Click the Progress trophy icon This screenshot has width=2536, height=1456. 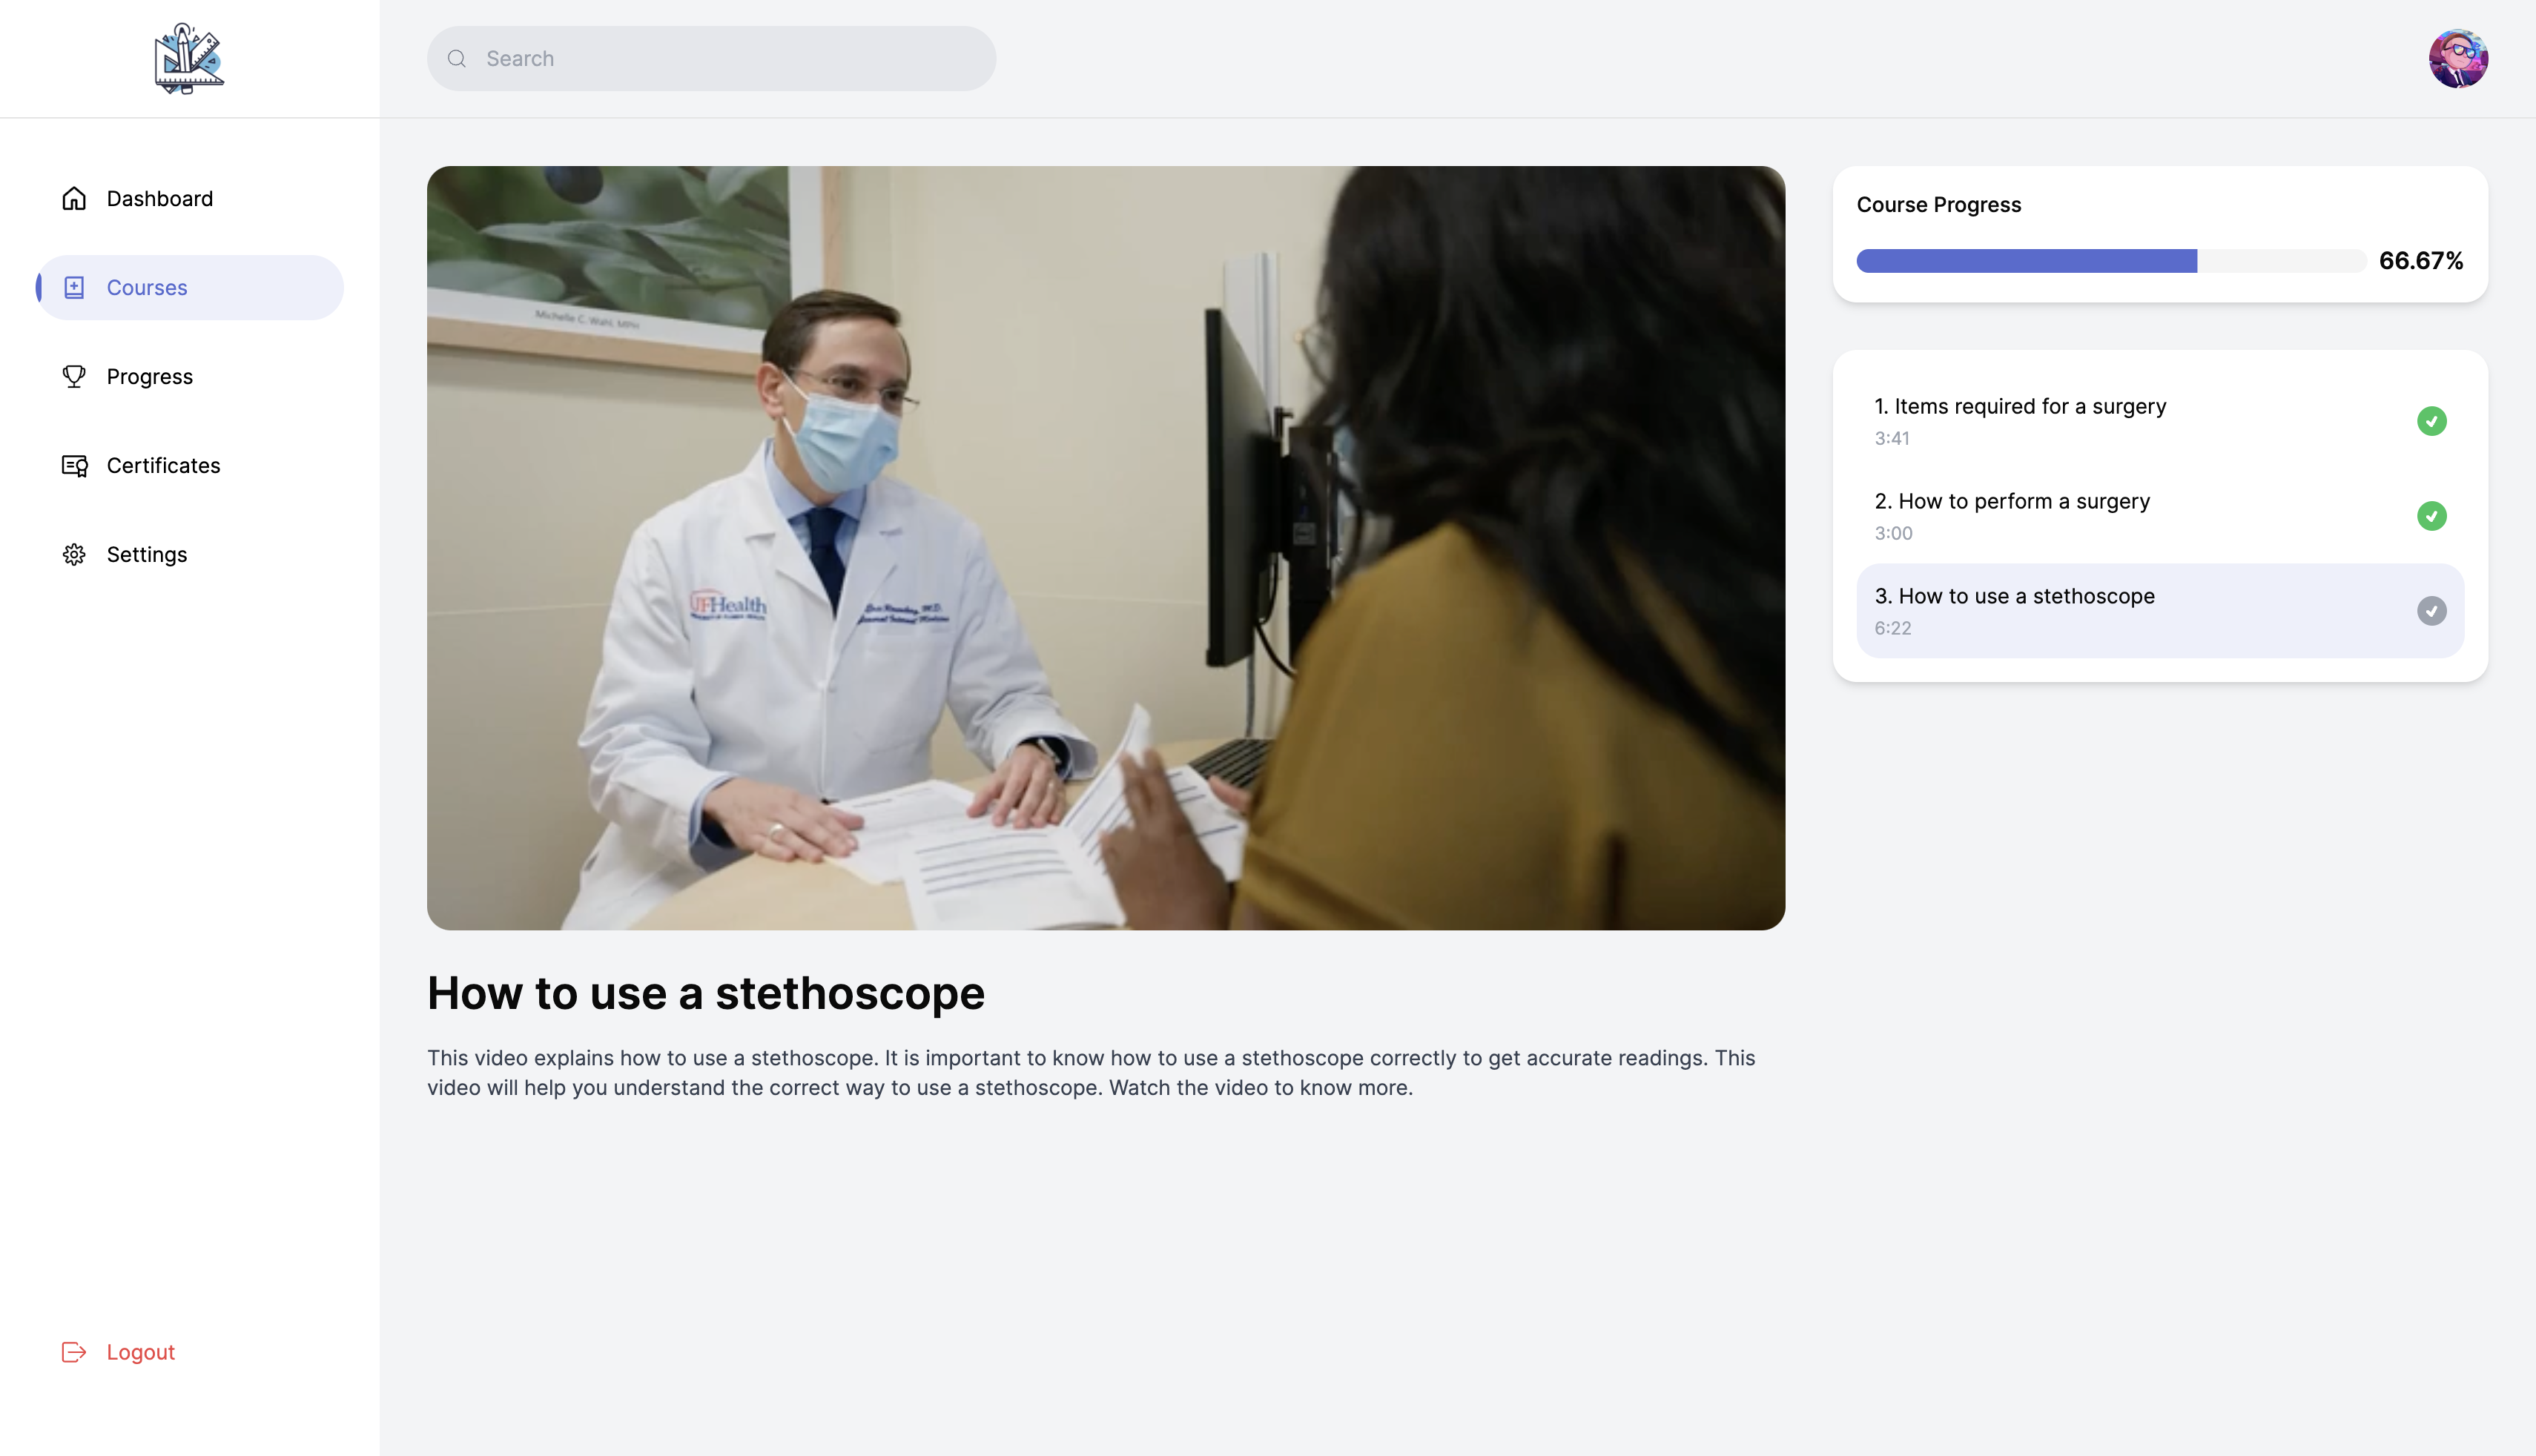74,377
